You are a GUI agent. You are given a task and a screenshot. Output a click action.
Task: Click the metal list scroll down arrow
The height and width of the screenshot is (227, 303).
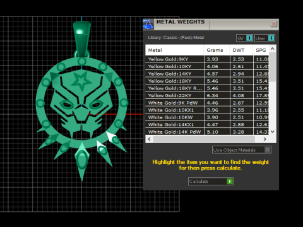pos(273,132)
